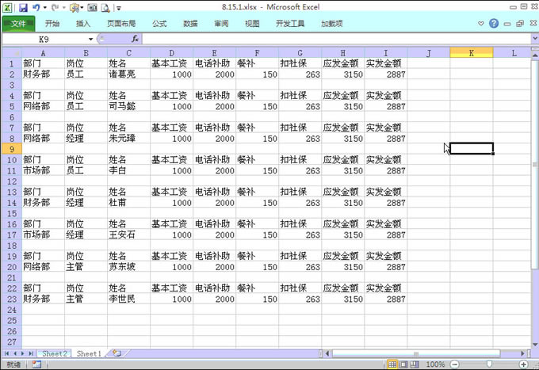Select column D header
The image size is (539, 370).
tap(171, 53)
